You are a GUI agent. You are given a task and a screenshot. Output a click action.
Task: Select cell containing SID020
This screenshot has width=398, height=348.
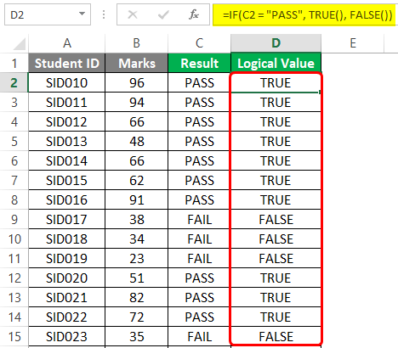pyautogui.click(x=67, y=278)
